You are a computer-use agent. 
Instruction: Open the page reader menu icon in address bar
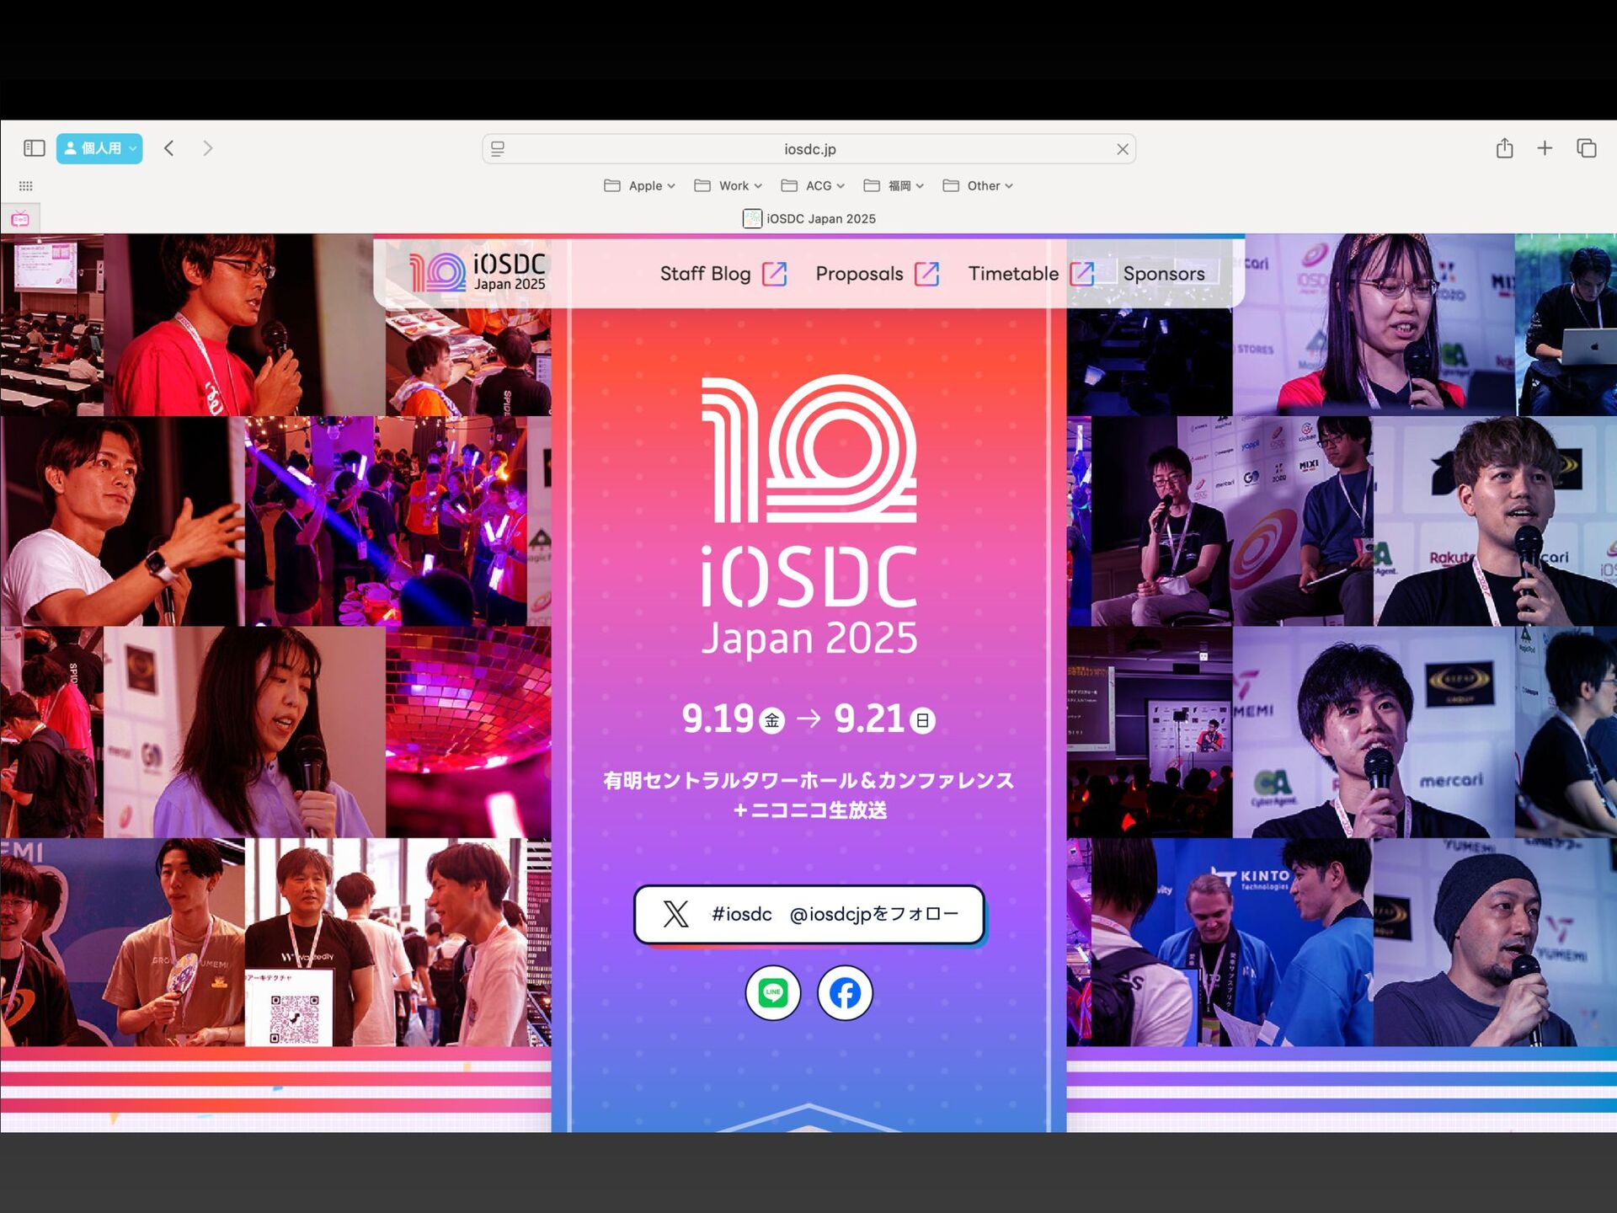(498, 149)
